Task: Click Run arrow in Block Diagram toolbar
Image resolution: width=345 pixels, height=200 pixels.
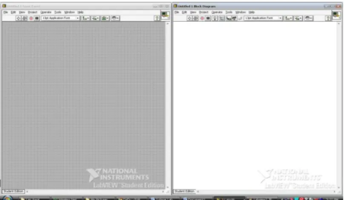Action: [190, 18]
